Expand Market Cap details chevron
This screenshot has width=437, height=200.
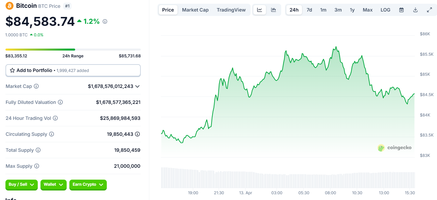pyautogui.click(x=137, y=86)
